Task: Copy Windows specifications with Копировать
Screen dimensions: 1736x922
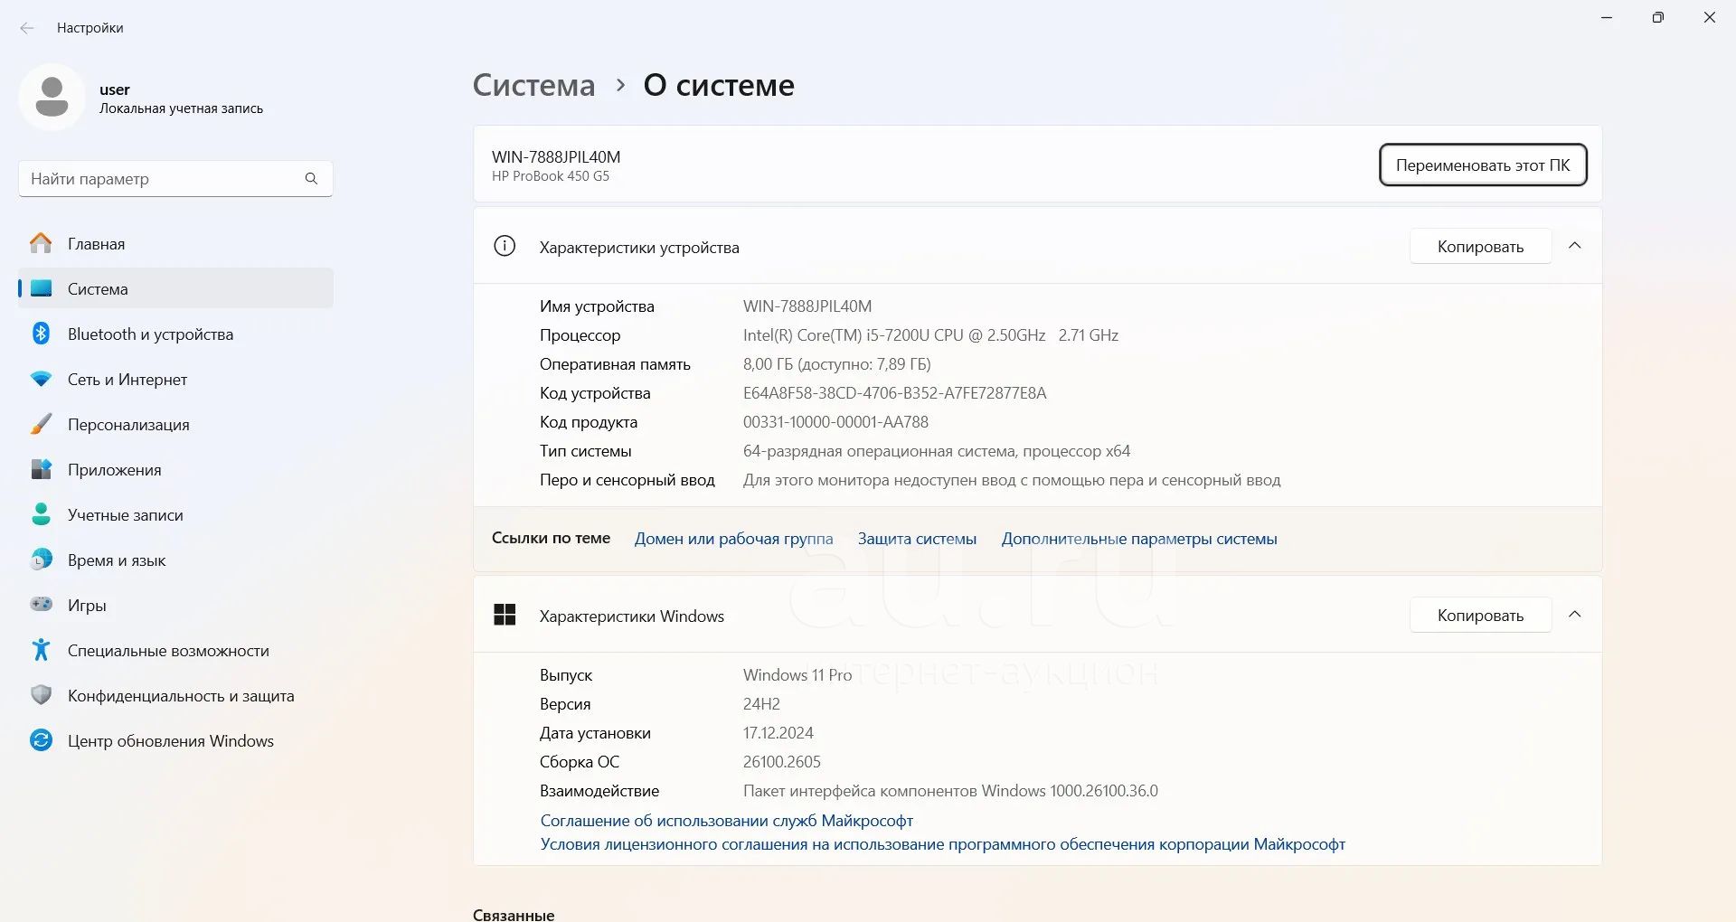Action: click(1480, 615)
